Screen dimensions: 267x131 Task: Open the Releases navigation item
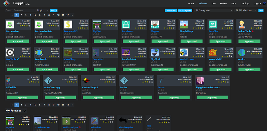click(203, 4)
